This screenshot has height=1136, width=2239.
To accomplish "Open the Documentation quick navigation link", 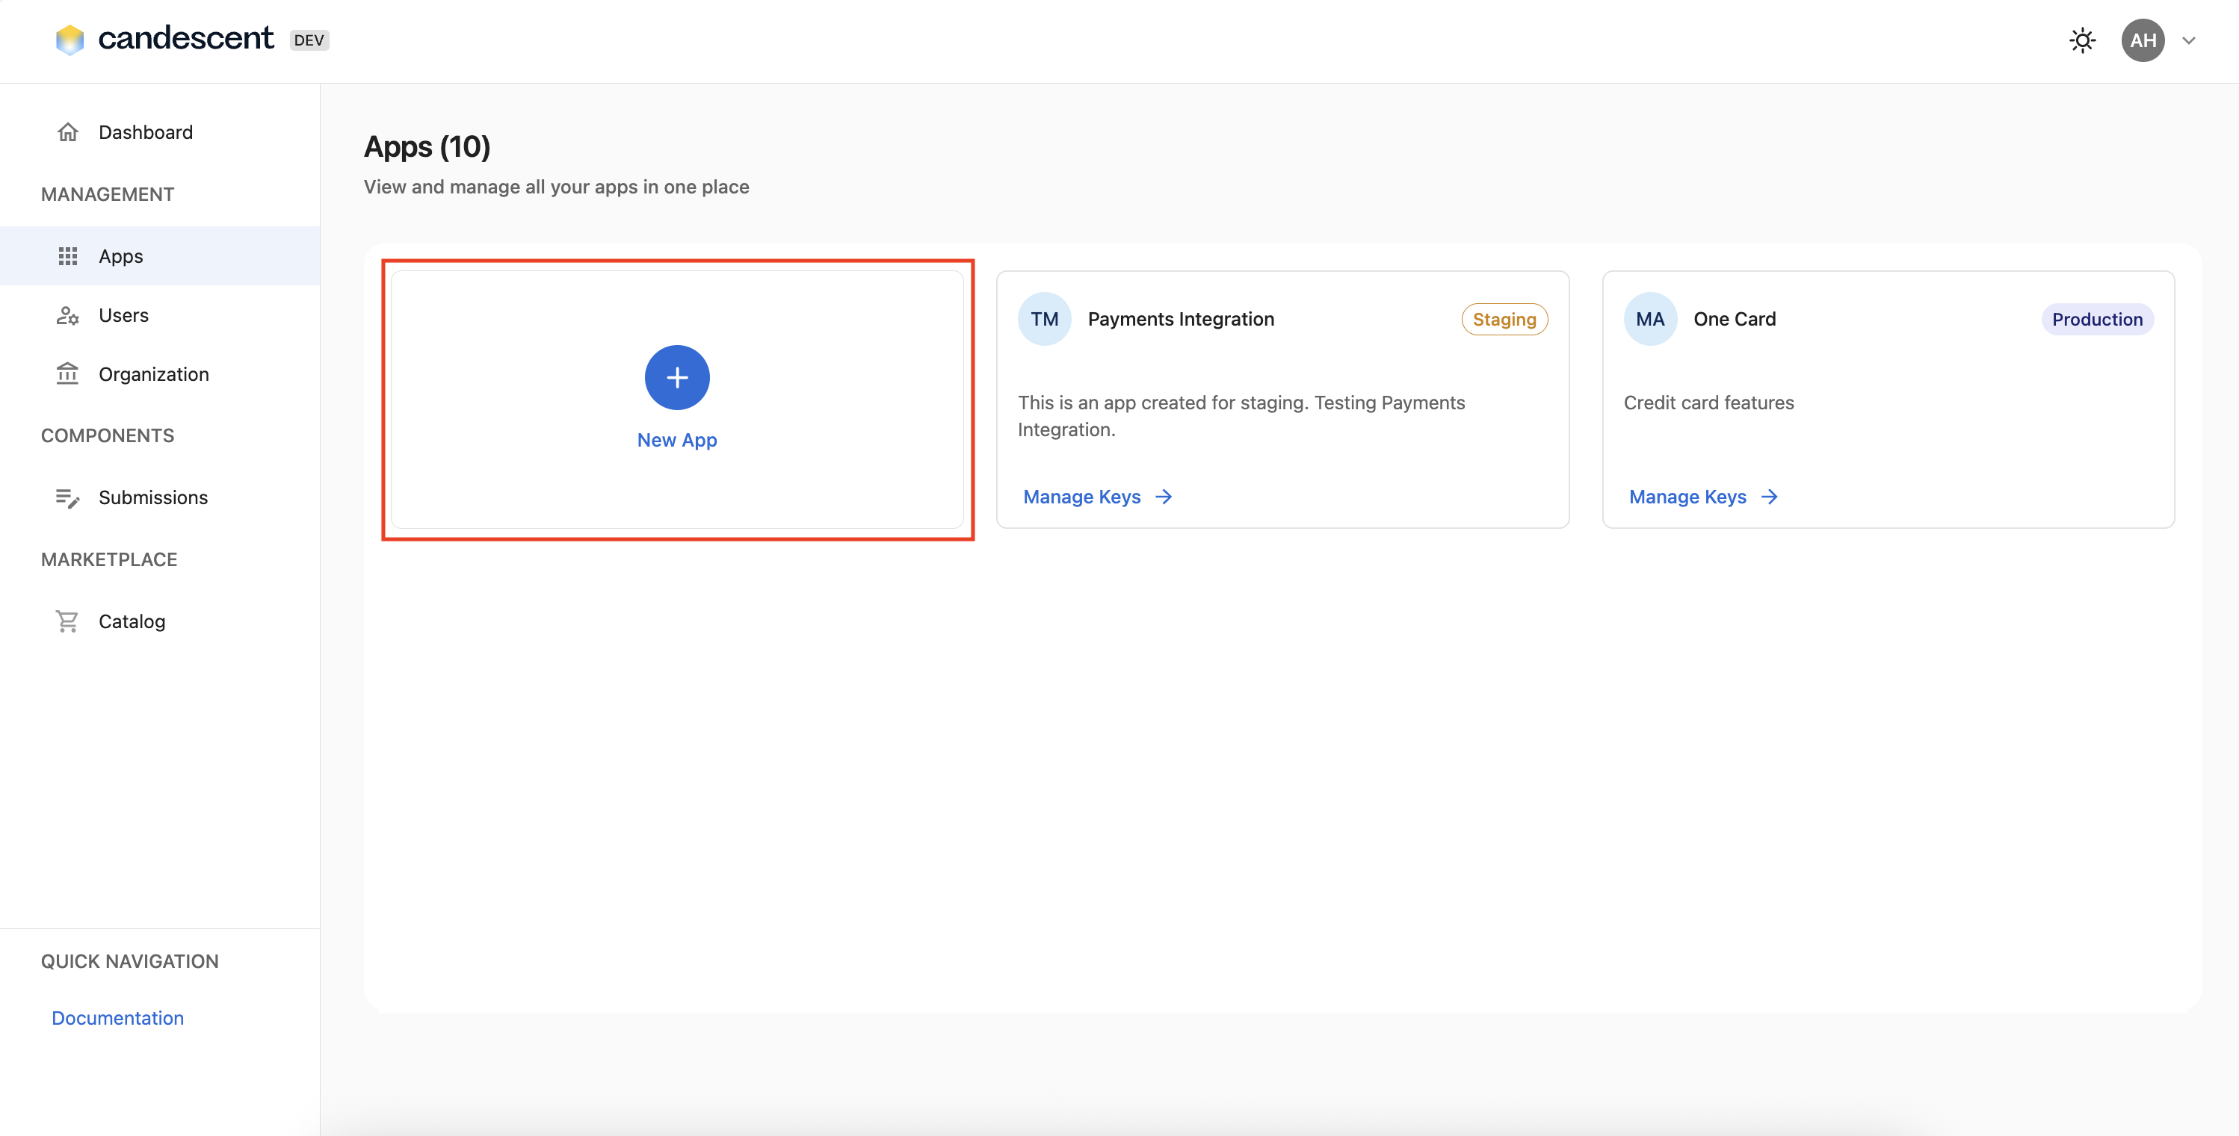I will pos(117,1018).
